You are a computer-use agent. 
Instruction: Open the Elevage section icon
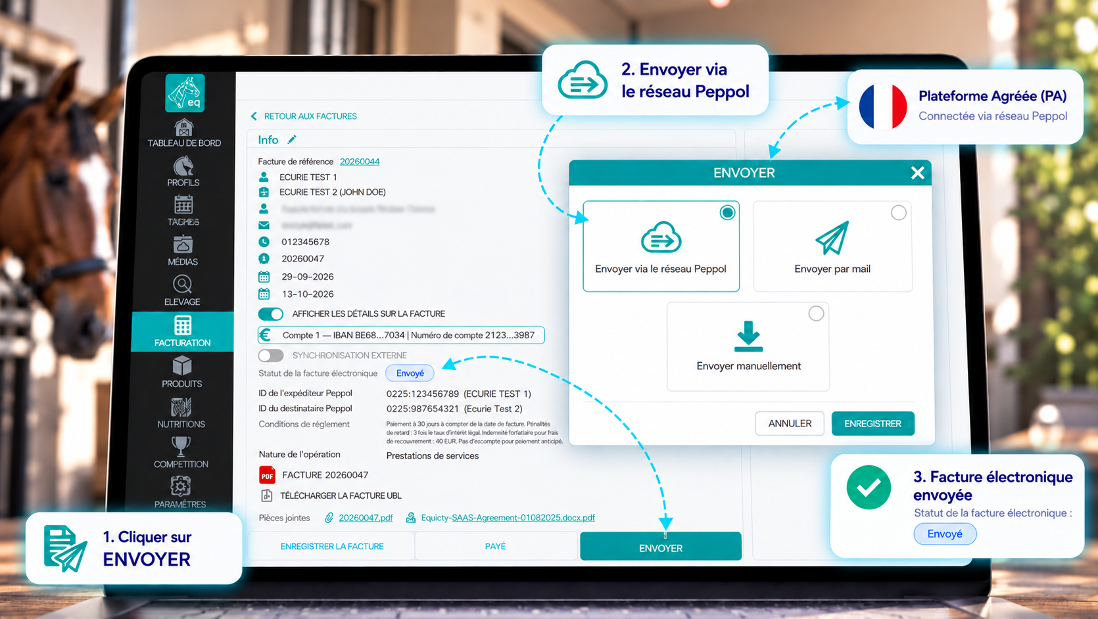tap(182, 285)
